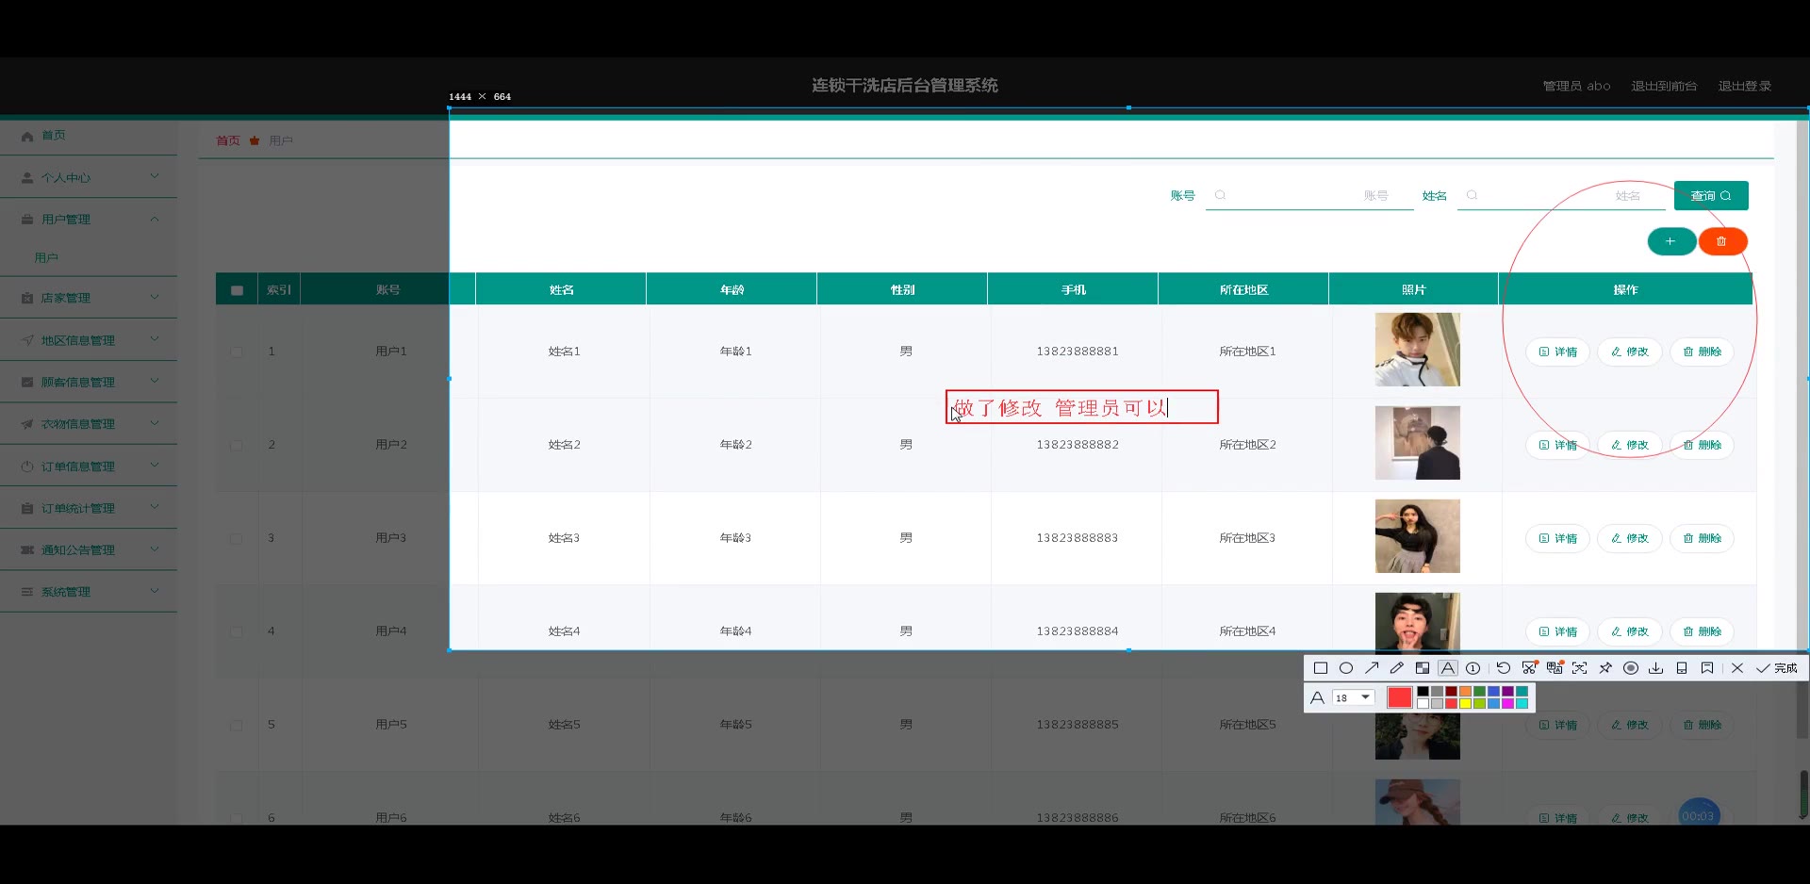Click 完成 to finish the screenshot
The image size is (1810, 884).
coord(1777,668)
